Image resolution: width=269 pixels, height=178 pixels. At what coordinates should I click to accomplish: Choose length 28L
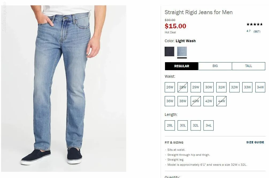[x=170, y=125]
